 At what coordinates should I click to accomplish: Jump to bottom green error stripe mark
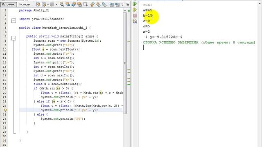coord(129,85)
